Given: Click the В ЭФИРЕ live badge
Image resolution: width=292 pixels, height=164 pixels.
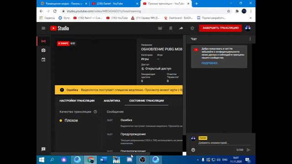Looking at the screenshot, I should [63, 43].
